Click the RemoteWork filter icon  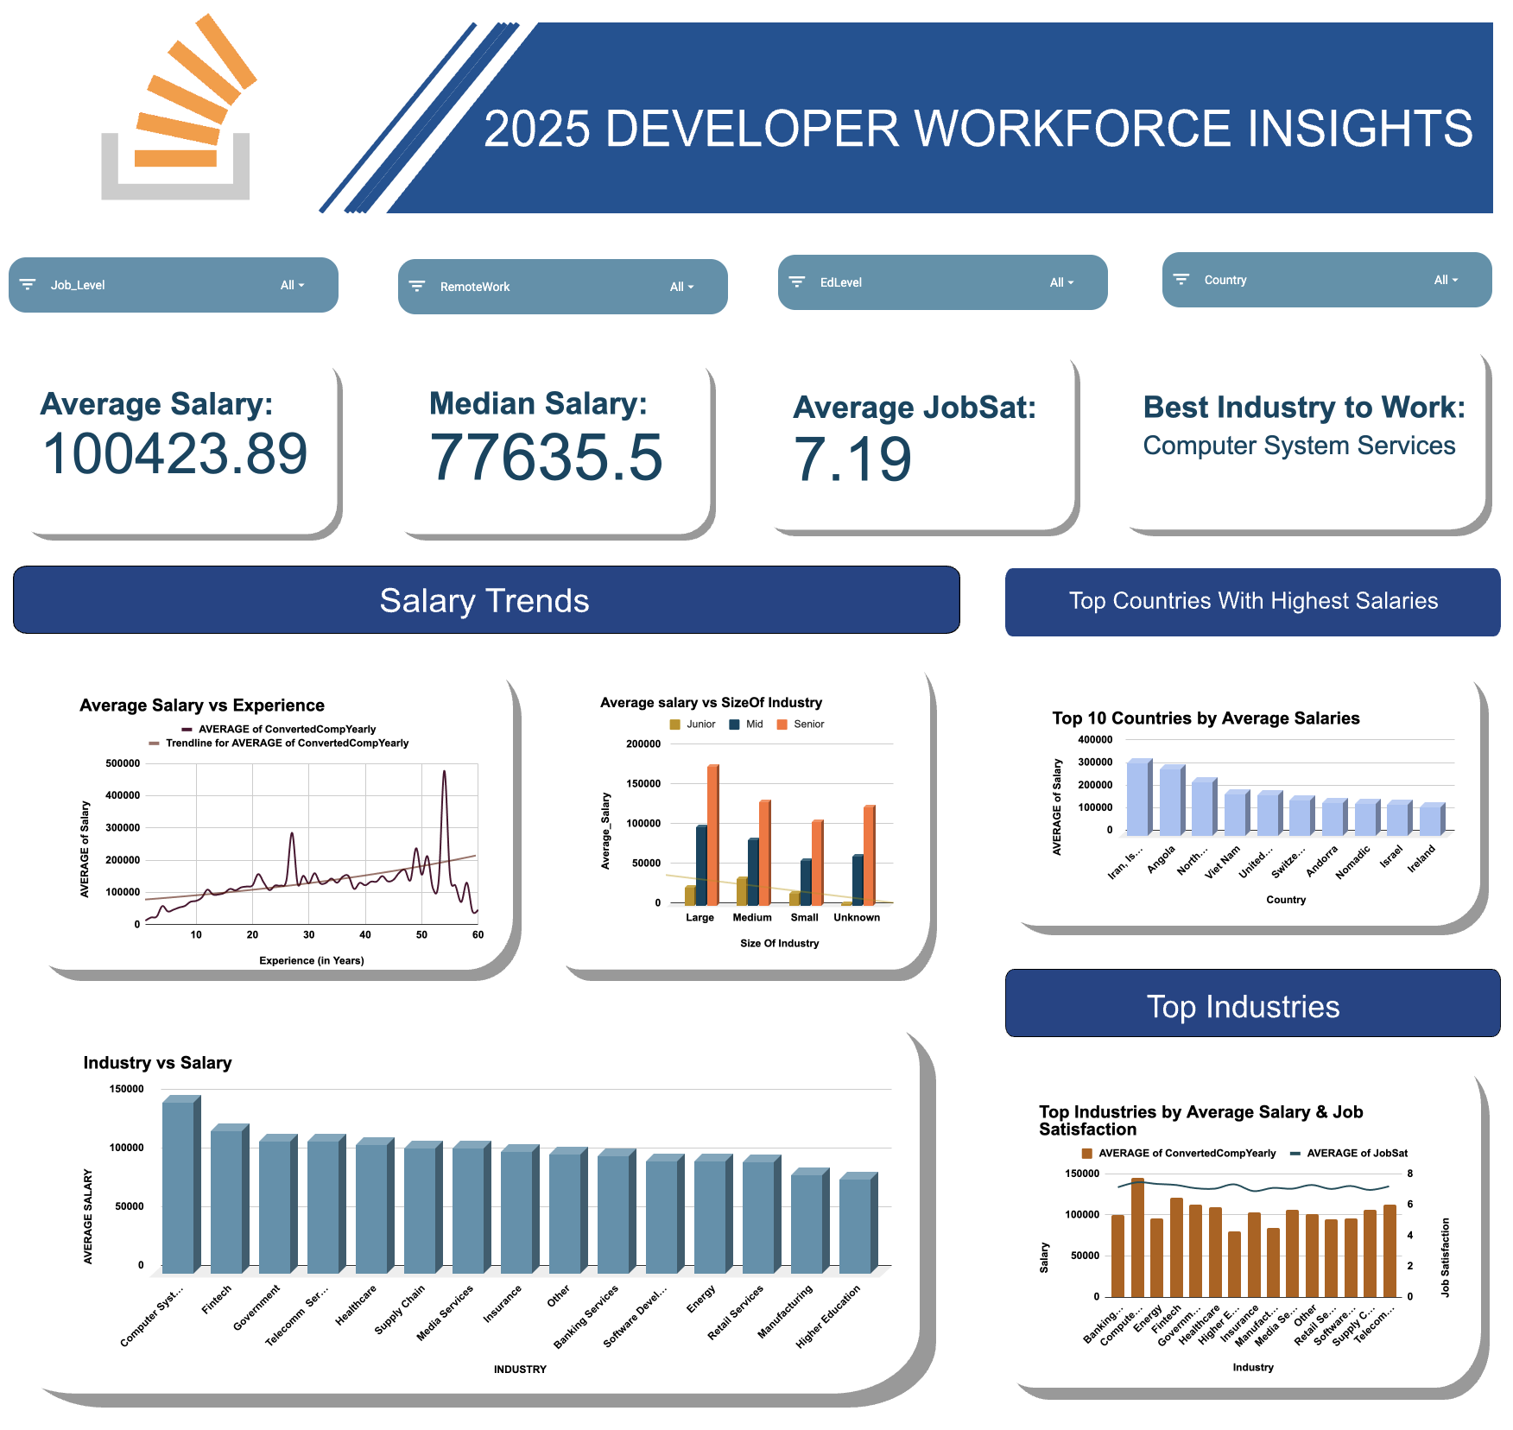point(417,287)
